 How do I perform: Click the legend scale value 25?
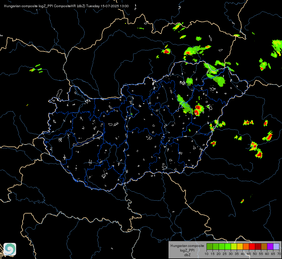point(225,254)
